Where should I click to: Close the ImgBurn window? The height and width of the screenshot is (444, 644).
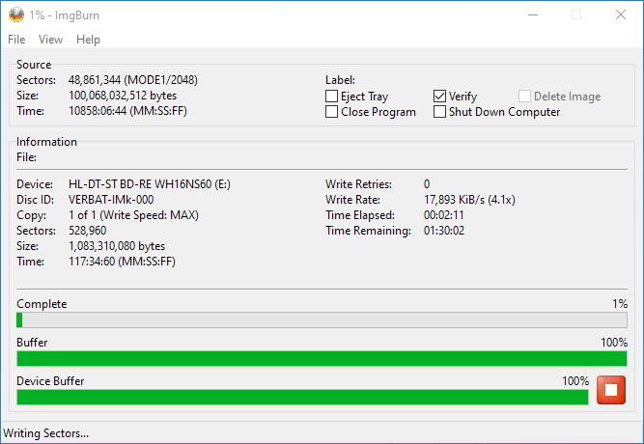tap(621, 15)
